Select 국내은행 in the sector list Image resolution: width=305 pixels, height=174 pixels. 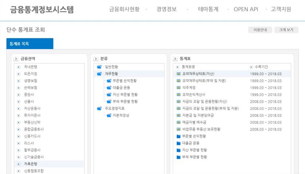point(31,67)
